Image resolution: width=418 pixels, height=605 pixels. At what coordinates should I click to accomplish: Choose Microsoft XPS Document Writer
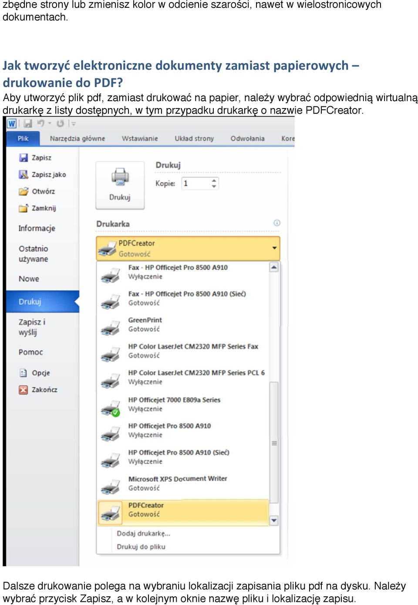(183, 483)
